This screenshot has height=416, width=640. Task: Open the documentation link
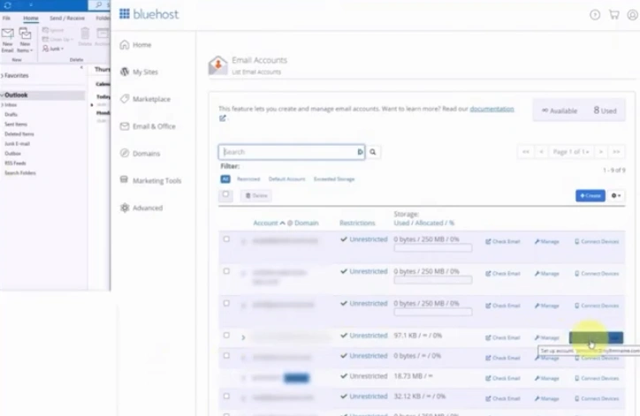point(491,109)
